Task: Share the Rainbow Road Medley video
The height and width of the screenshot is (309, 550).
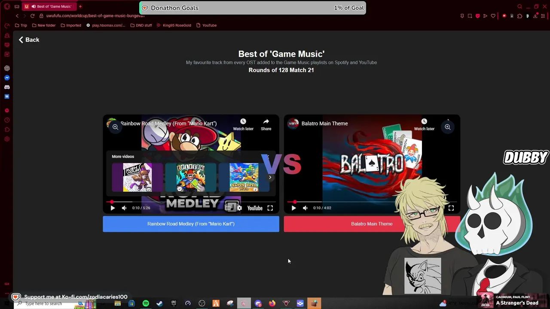Action: (266, 124)
